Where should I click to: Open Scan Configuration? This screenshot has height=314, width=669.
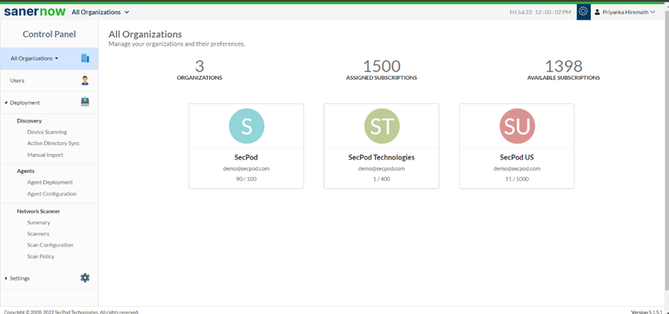pyautogui.click(x=50, y=245)
